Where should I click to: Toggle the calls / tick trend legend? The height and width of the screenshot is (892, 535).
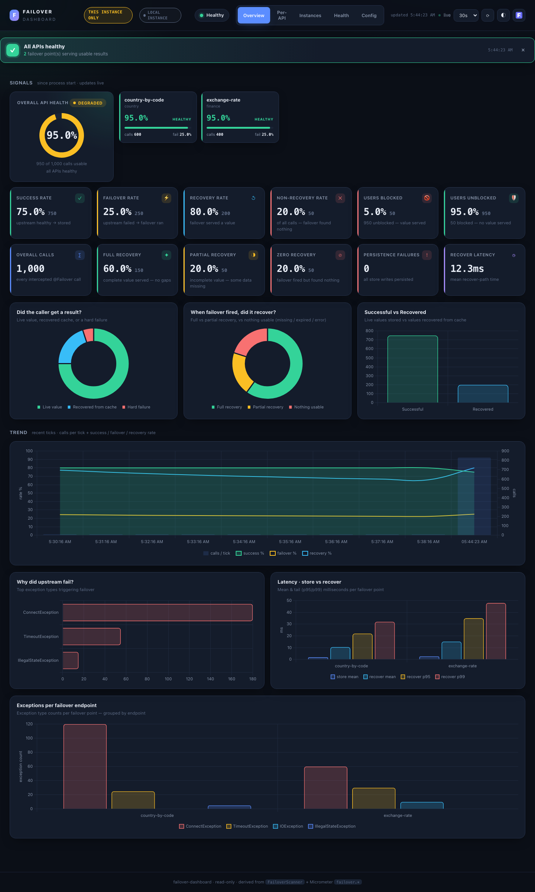click(217, 553)
